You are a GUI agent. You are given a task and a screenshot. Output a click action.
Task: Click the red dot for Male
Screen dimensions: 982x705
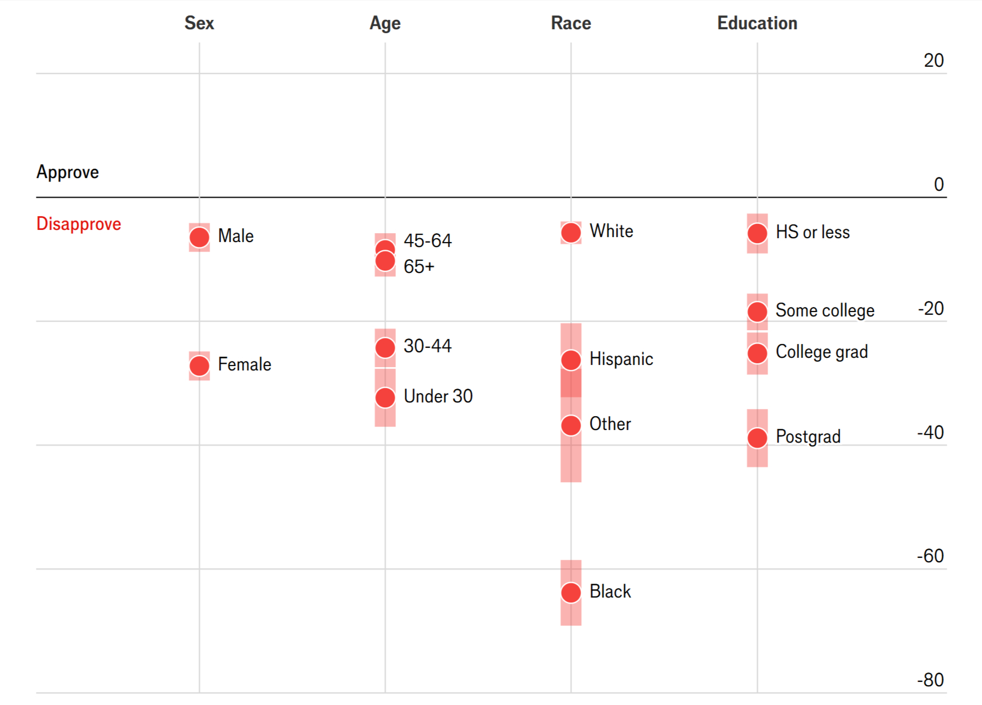(x=199, y=238)
